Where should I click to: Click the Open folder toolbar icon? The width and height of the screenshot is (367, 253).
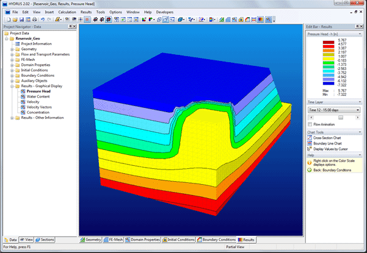(15, 20)
